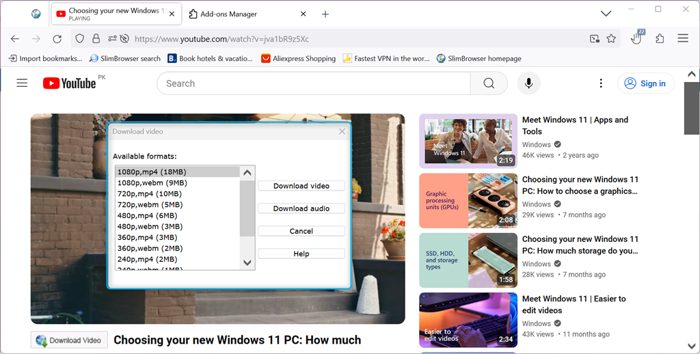Open Meet Windows 11 Apps and Tools thumbnail
The image size is (700, 354).
click(x=468, y=141)
